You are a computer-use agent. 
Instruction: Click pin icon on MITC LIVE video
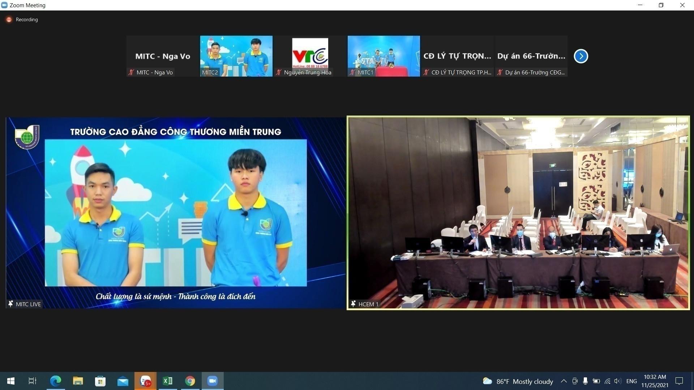click(10, 304)
